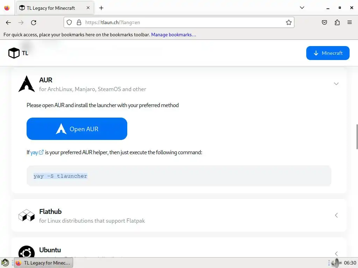358x268 pixels.
Task: Click the TL Legacy taskbar window button
Action: click(x=44, y=263)
